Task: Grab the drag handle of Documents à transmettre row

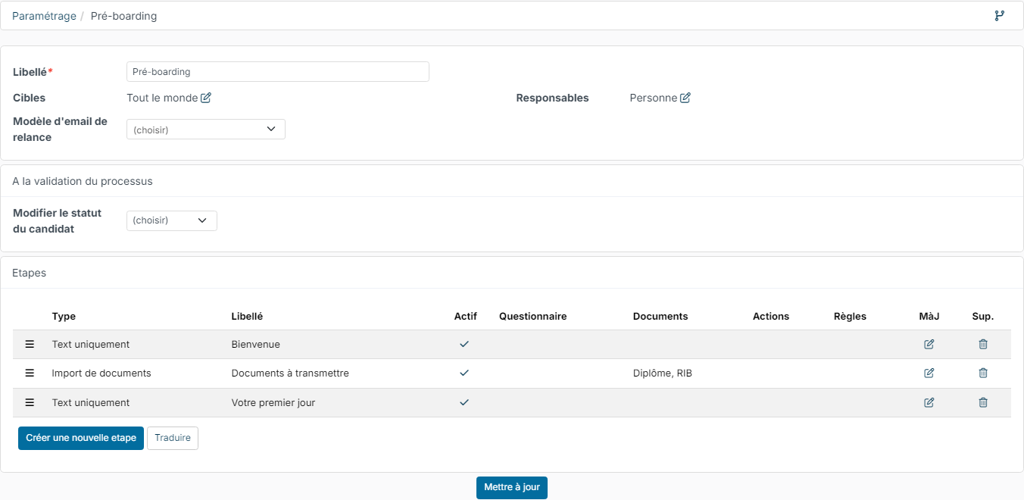Action: pyautogui.click(x=30, y=373)
